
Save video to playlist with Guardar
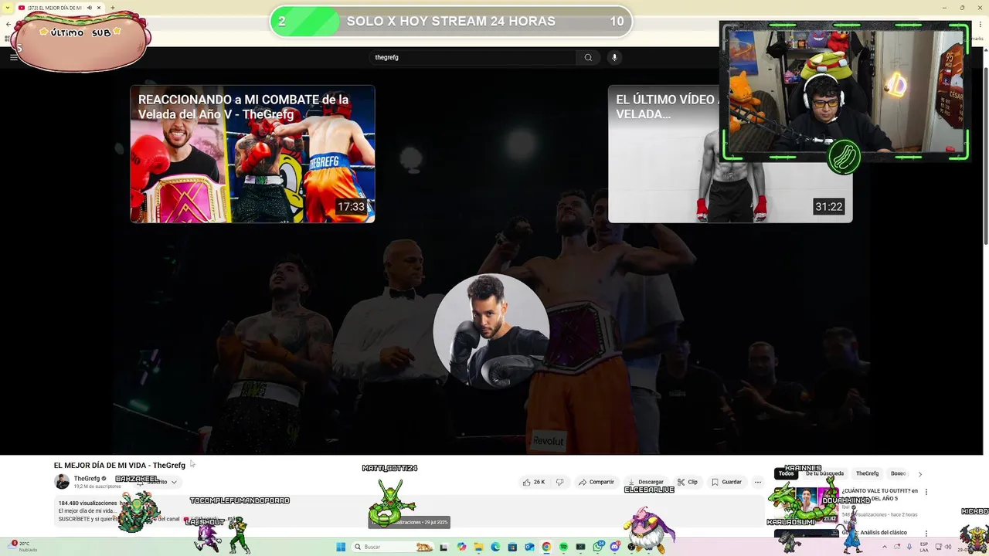pyautogui.click(x=726, y=482)
